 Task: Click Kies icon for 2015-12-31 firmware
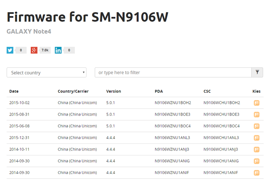tap(256, 137)
